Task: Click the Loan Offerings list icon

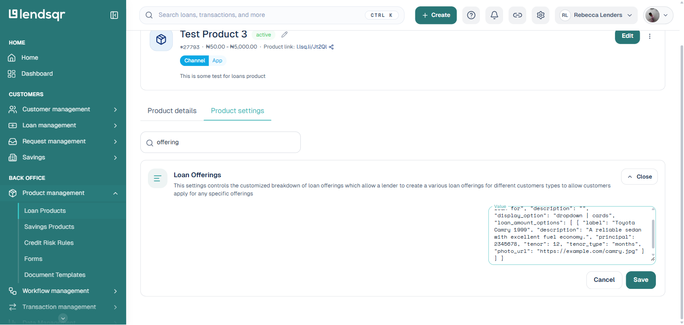Action: 157,179
